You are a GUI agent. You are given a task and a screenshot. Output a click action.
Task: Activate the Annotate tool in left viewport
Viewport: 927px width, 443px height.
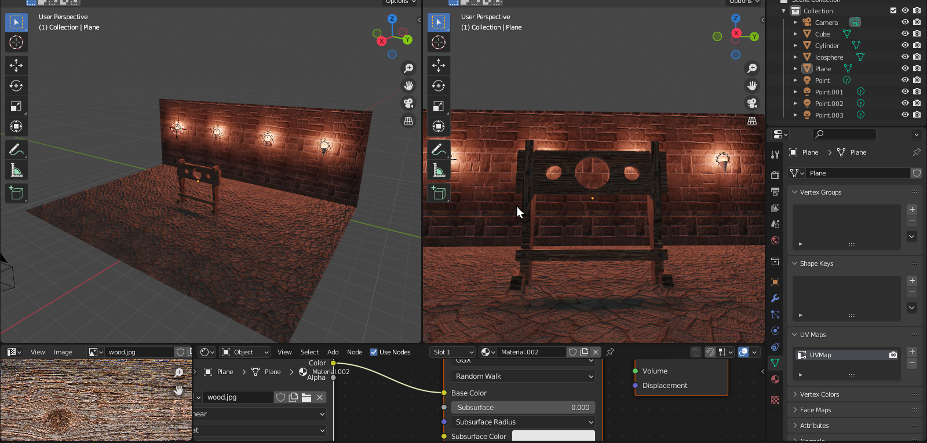pos(16,150)
